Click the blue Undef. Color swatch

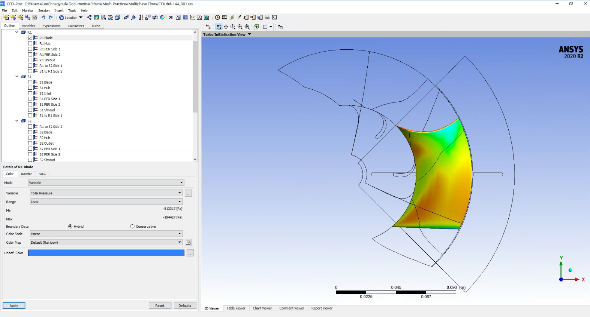[106, 253]
